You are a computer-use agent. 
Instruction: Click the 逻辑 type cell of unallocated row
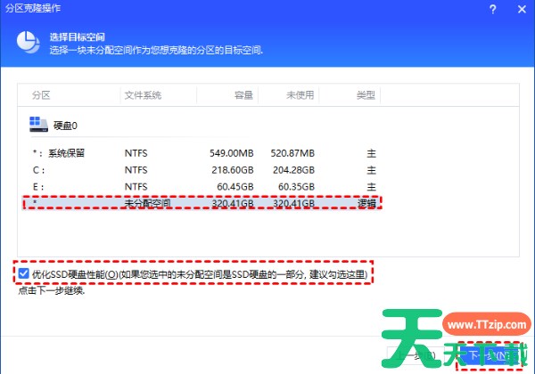coord(366,203)
